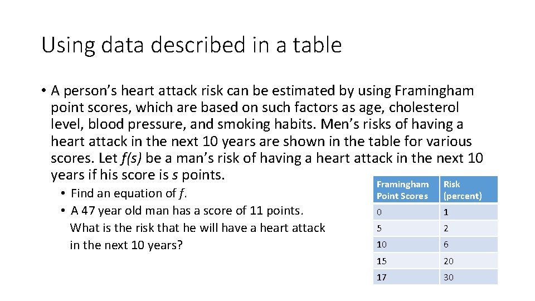Screen dimensions: 535x301
Task: Click the text 'years if his score is s points.'
Action: pos(138,174)
